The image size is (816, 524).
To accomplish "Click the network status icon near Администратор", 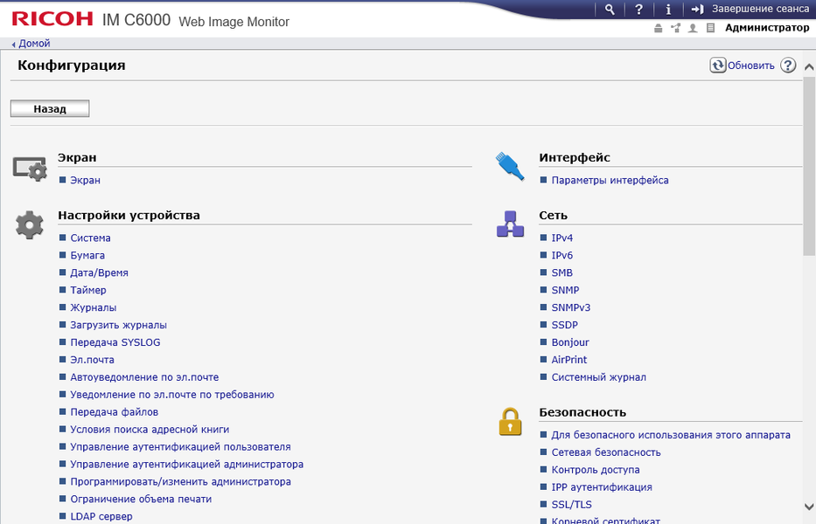I will pos(675,28).
